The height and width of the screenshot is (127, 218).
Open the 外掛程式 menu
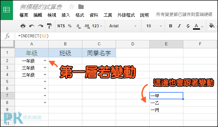[x=126, y=15]
